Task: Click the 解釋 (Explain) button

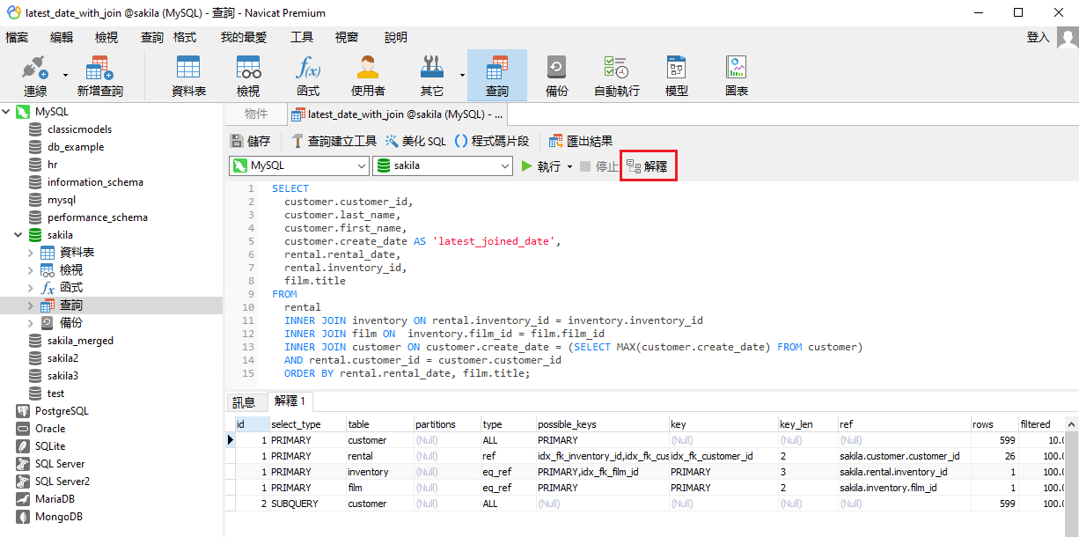Action: click(x=648, y=166)
